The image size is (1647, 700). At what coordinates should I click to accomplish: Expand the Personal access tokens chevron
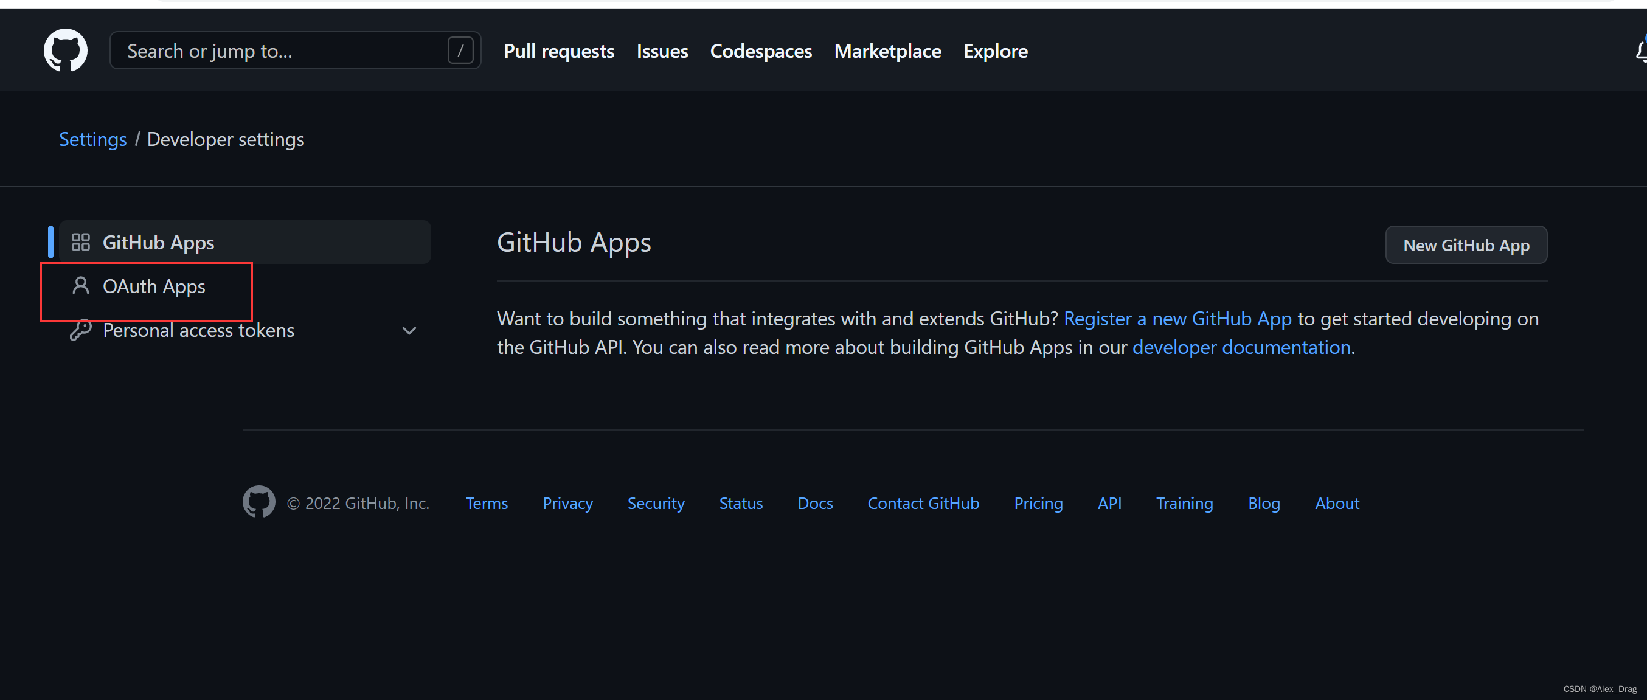pyautogui.click(x=409, y=330)
